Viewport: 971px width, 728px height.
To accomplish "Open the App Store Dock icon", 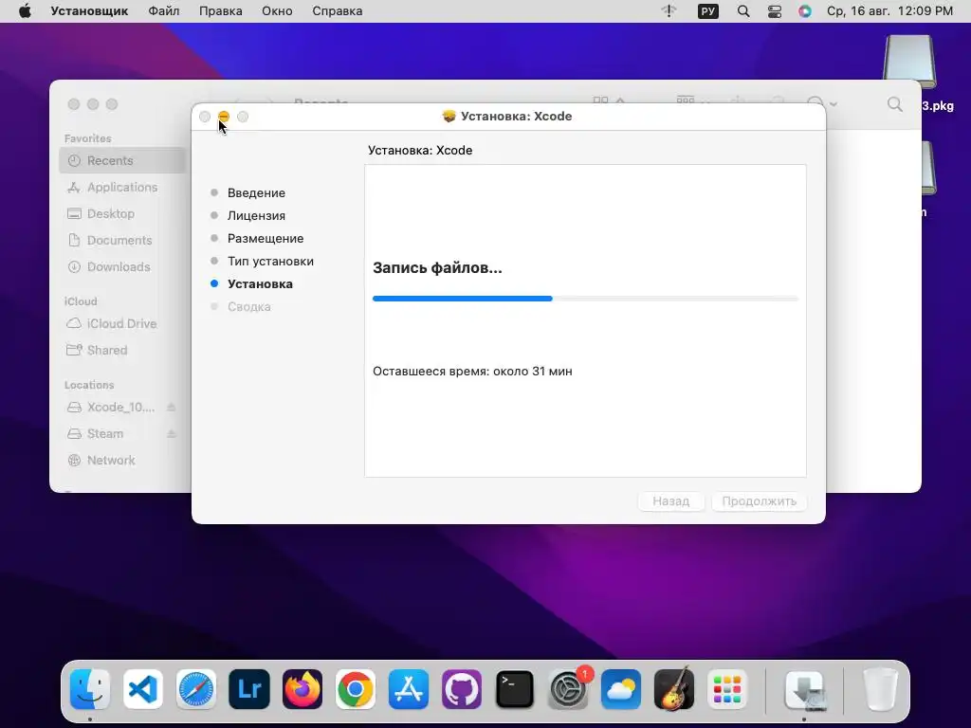I will (409, 689).
